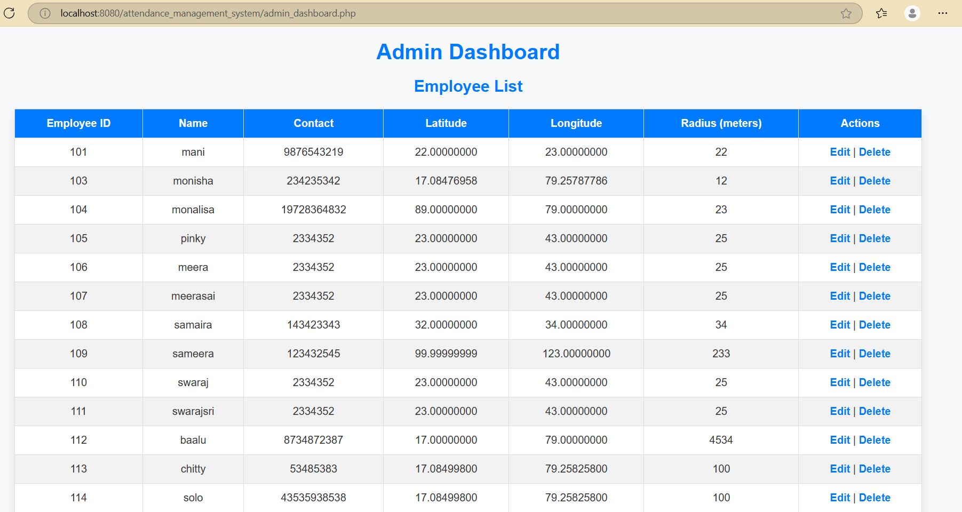Delete employee 109 sameera
Image resolution: width=962 pixels, height=512 pixels.
click(x=874, y=354)
